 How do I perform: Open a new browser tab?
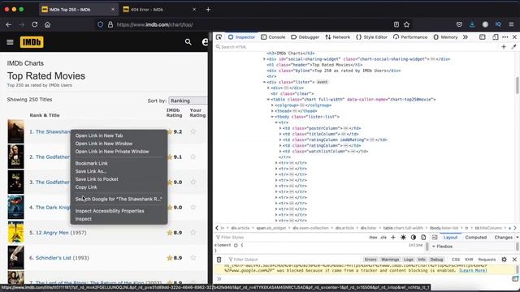tap(208, 10)
